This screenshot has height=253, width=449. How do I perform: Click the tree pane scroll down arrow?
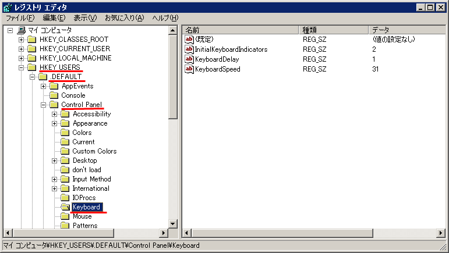tap(172, 224)
